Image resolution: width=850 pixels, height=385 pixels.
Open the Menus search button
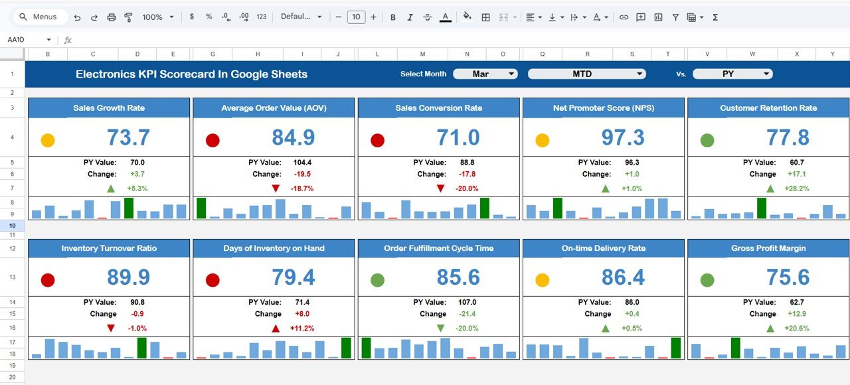tap(40, 17)
